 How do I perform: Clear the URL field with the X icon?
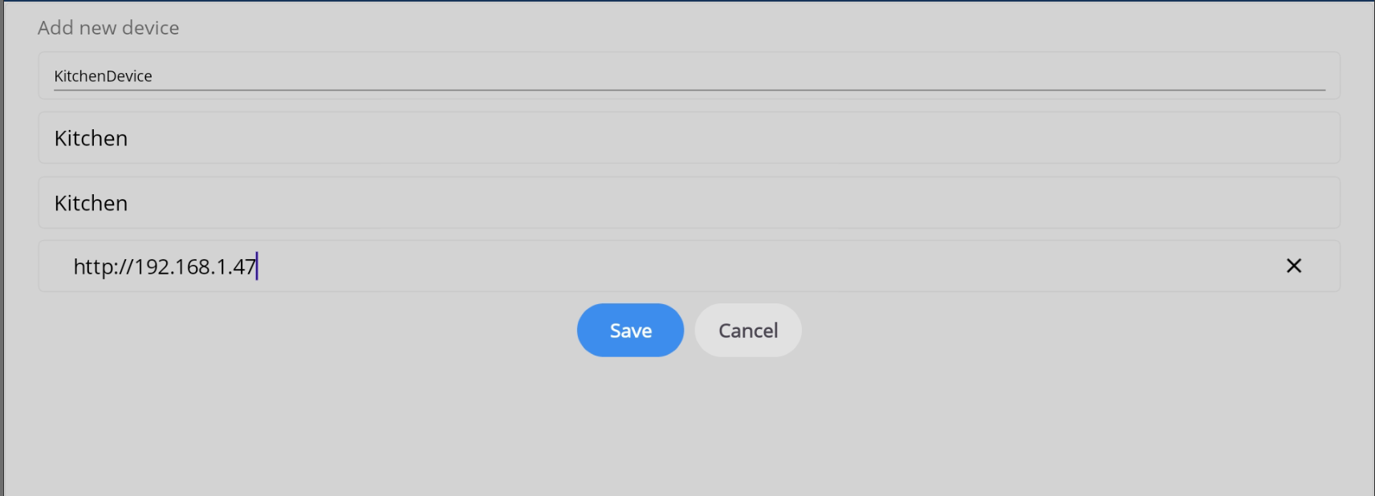coord(1293,266)
